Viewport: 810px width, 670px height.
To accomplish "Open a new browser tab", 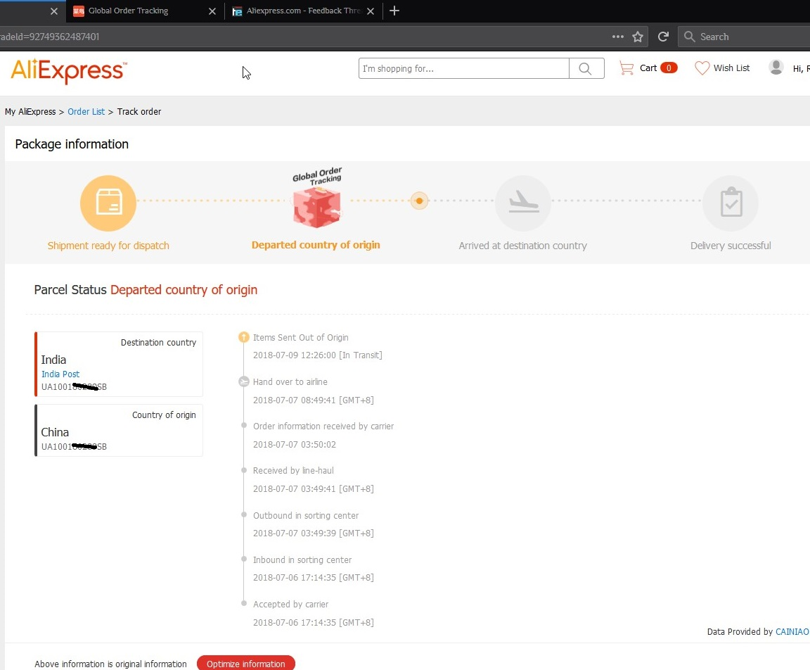I will tap(394, 11).
